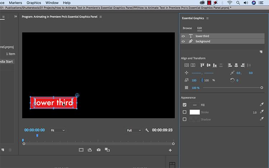Screen dimensions: 269x168
Task: Switch to the Edit tab
Action: (x=199, y=28)
